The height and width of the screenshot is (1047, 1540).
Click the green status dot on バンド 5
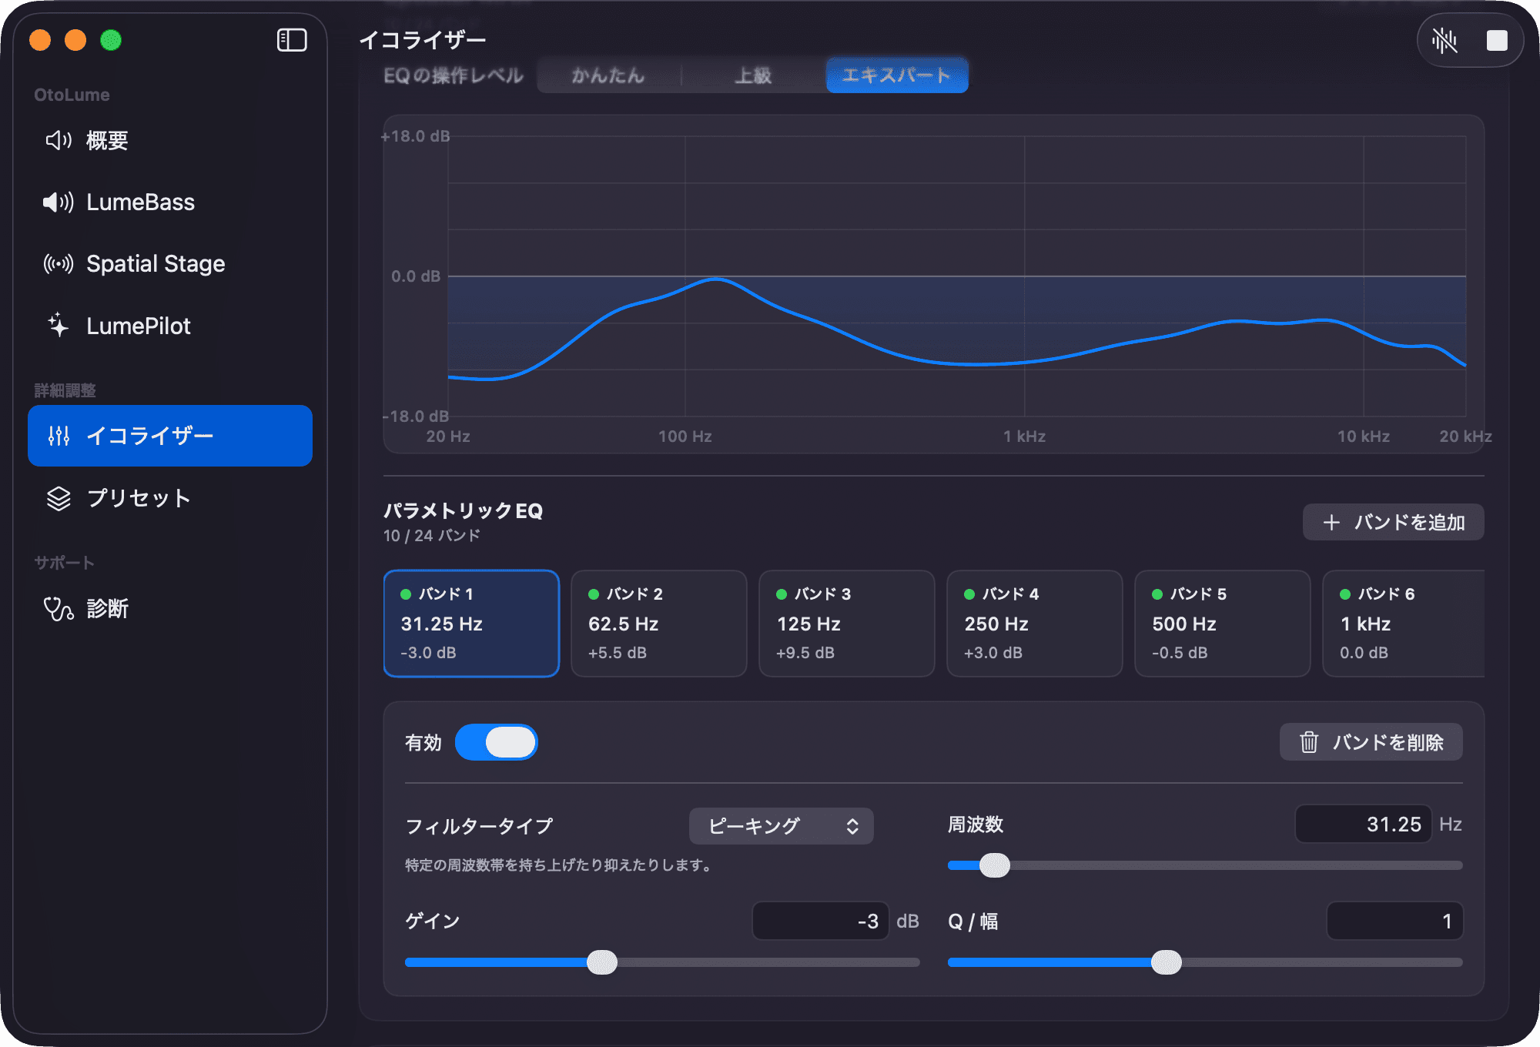1157,594
